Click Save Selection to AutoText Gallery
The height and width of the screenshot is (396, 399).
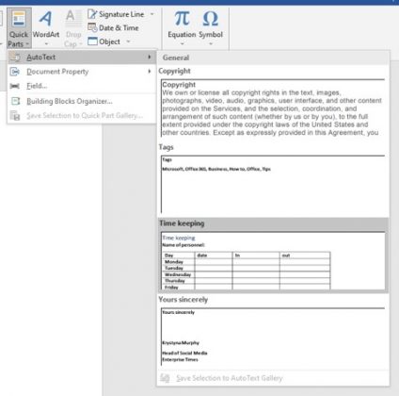click(x=273, y=378)
